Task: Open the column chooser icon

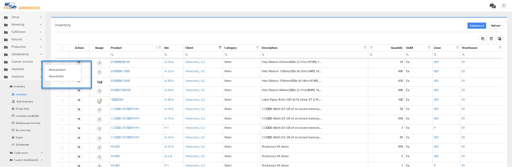Action: coord(499,39)
